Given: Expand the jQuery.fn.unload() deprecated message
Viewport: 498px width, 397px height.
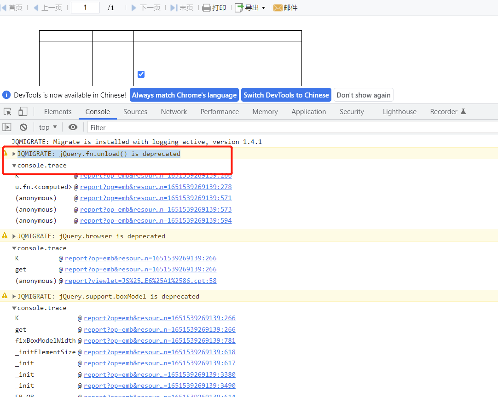Looking at the screenshot, I should (14, 154).
